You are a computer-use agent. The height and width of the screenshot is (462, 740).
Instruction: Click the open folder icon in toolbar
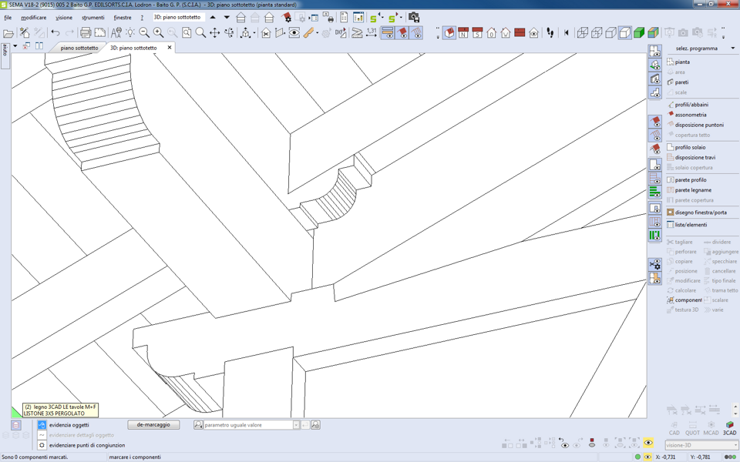8,33
